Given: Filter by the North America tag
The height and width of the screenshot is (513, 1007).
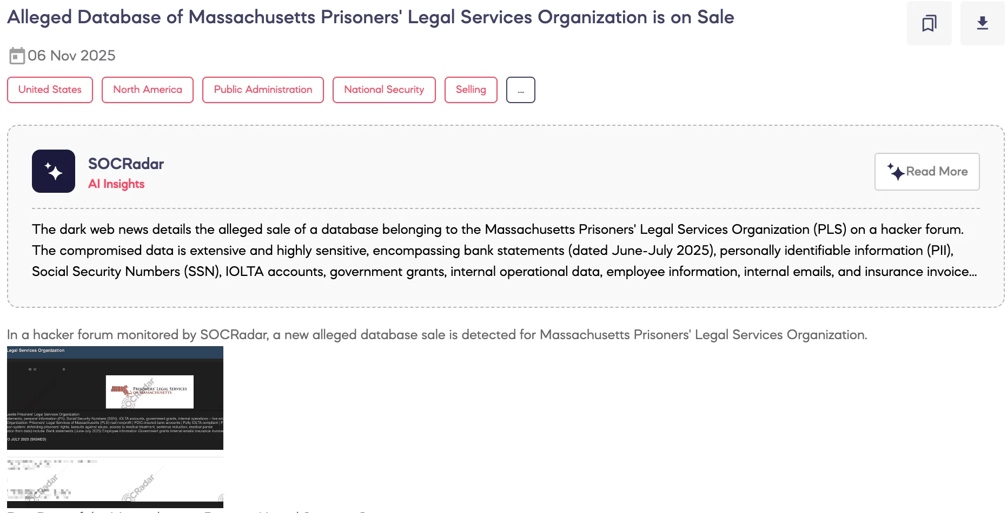Looking at the screenshot, I should point(147,90).
